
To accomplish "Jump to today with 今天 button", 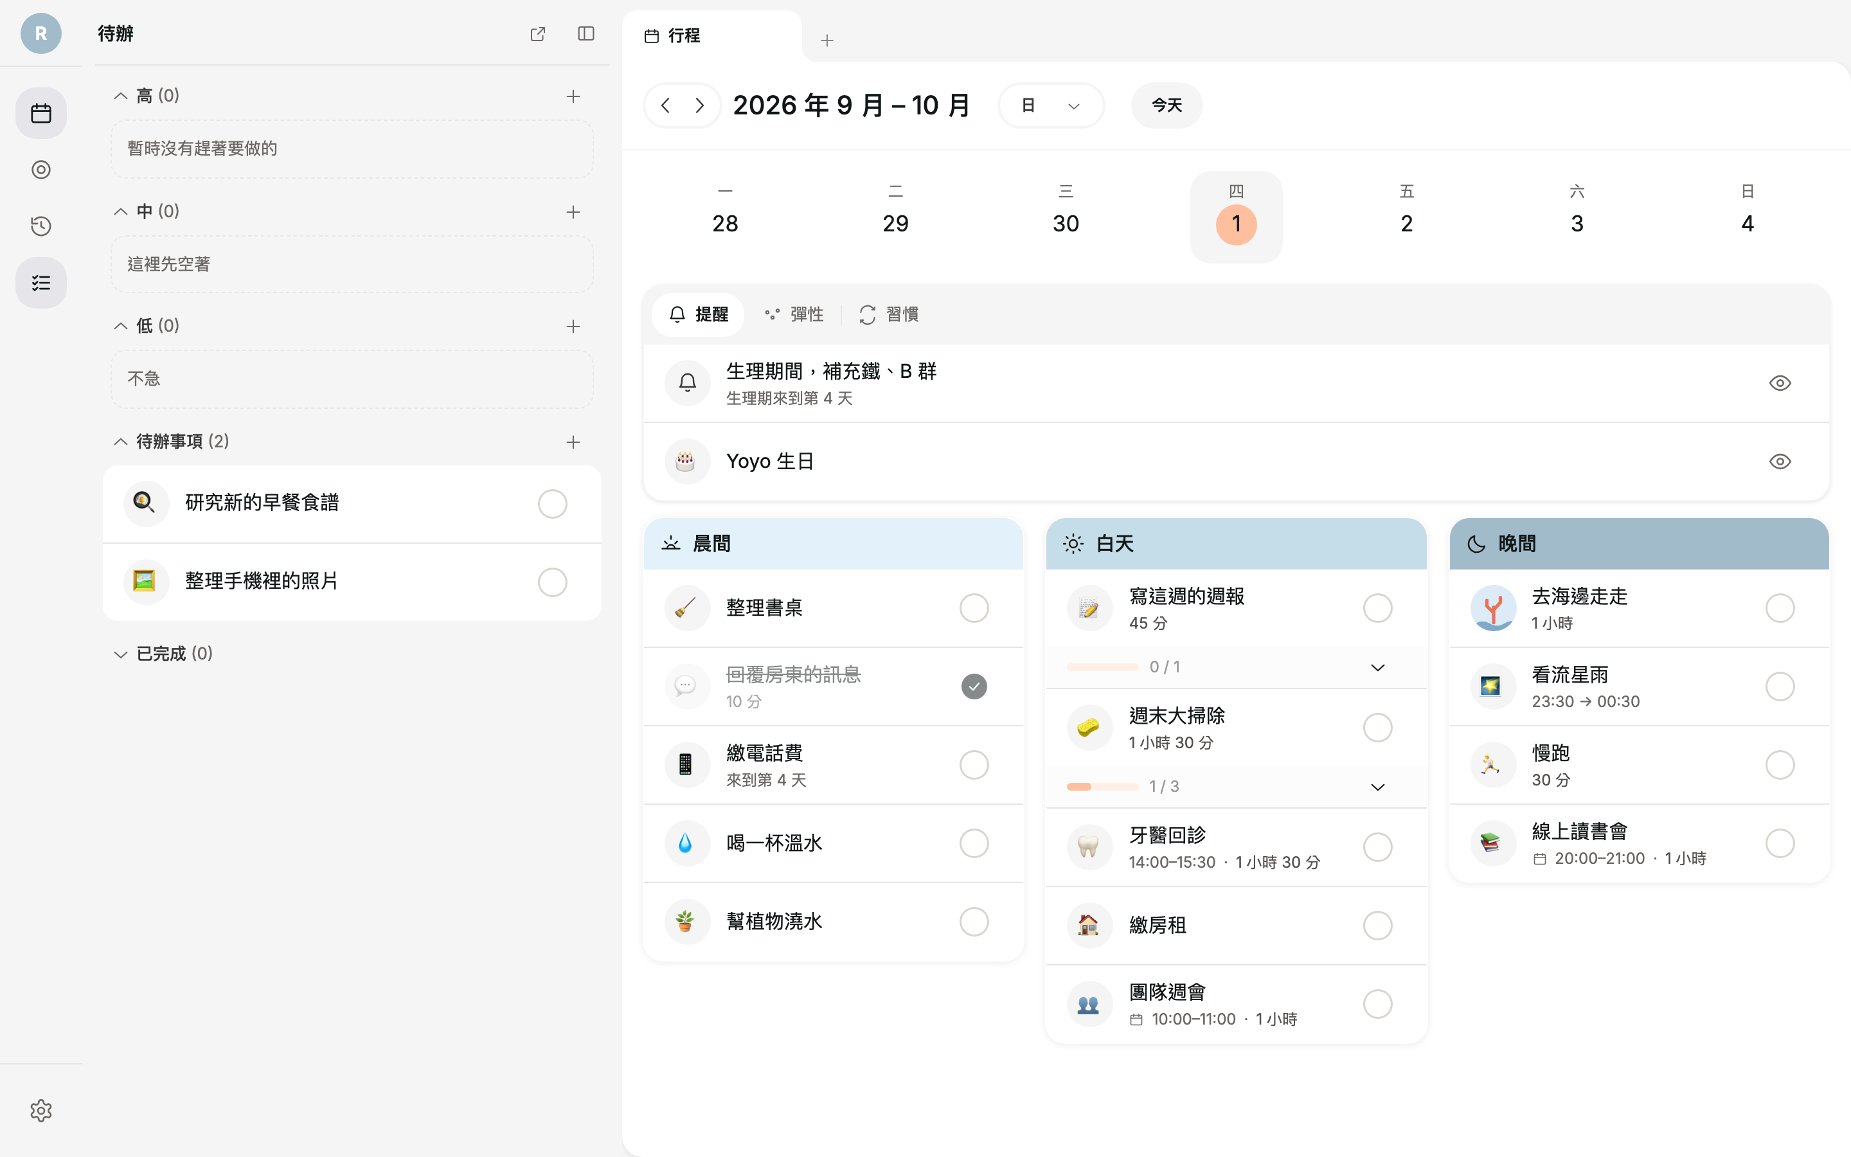I will point(1167,105).
